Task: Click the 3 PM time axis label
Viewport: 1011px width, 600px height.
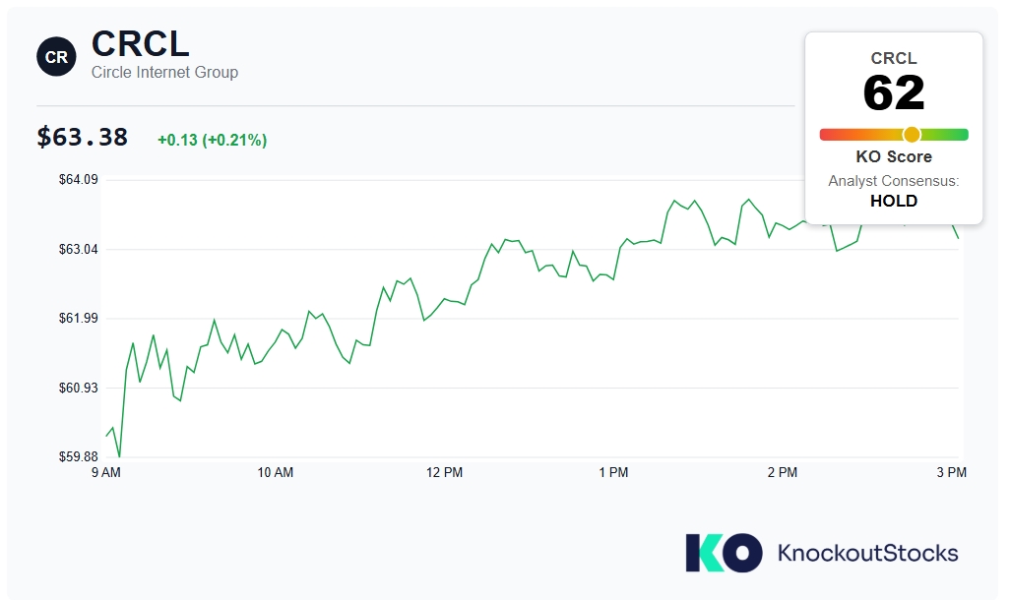Action: pos(952,472)
